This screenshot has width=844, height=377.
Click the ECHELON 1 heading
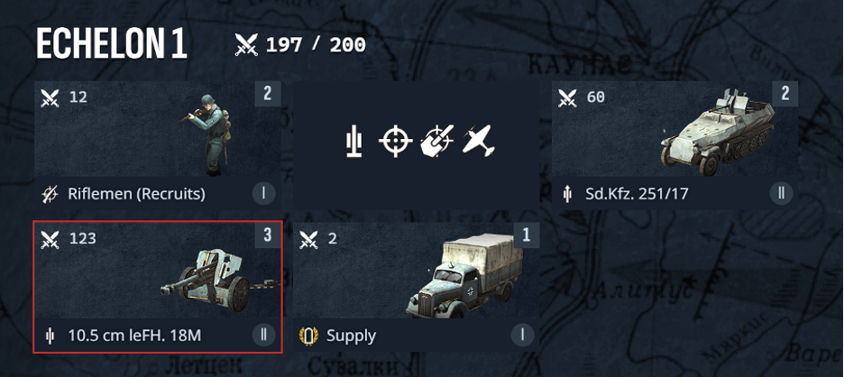(112, 44)
